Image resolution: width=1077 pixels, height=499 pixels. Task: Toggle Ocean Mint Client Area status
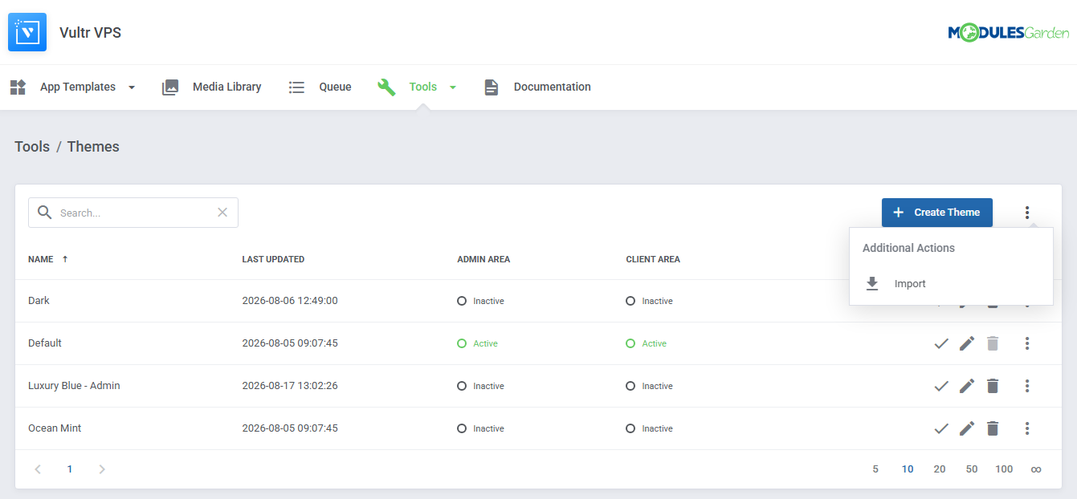[x=649, y=428]
